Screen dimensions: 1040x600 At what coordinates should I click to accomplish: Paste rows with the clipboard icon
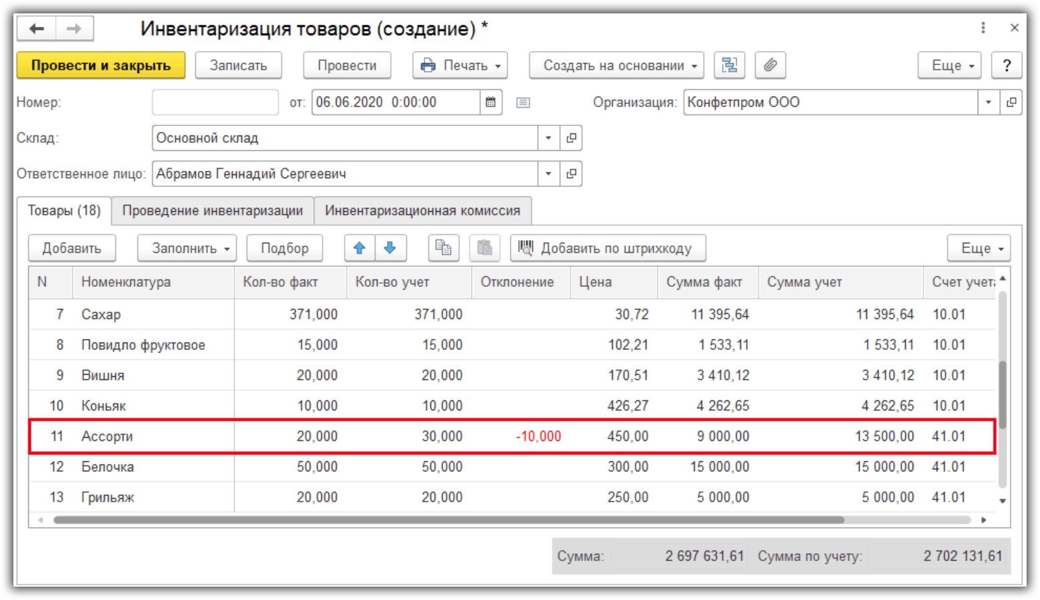(485, 248)
